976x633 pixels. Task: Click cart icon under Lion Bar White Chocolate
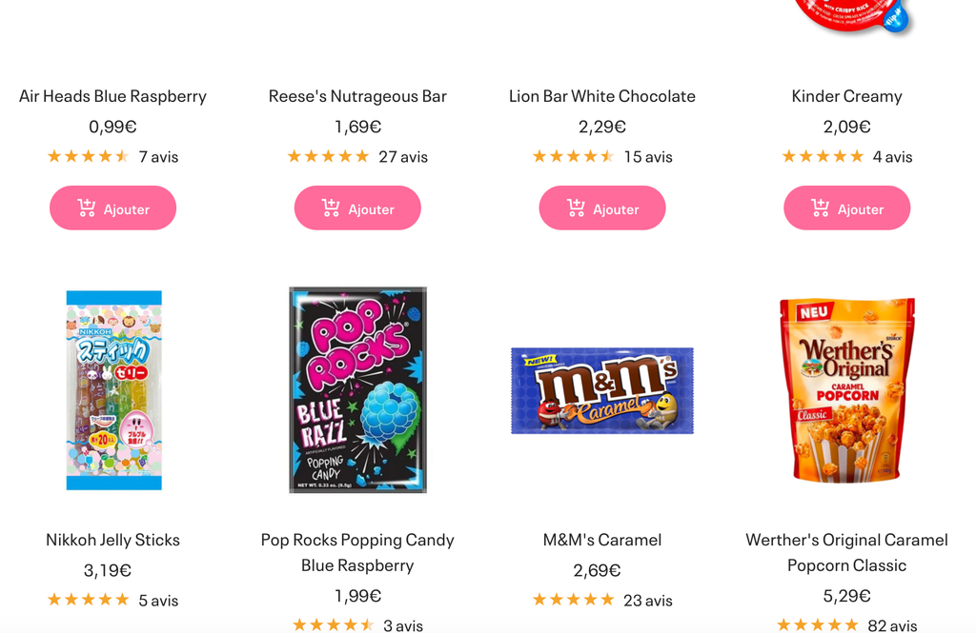(577, 208)
